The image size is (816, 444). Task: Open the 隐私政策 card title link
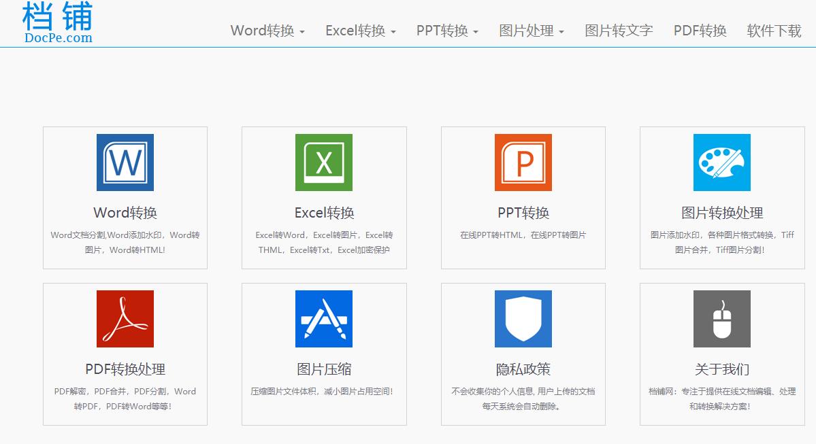[523, 369]
